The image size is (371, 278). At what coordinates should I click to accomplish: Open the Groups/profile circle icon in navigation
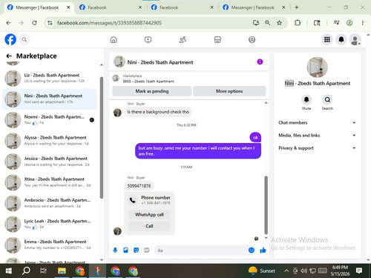click(252, 39)
